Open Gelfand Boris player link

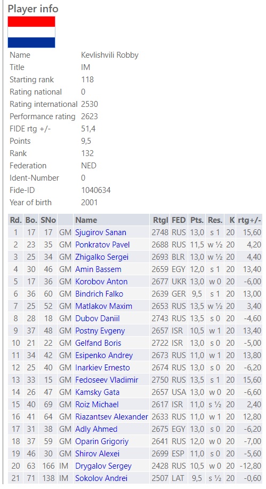(x=98, y=343)
